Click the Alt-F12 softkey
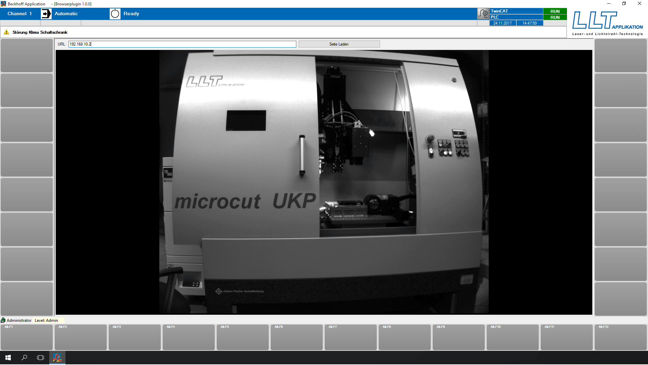 (621, 338)
